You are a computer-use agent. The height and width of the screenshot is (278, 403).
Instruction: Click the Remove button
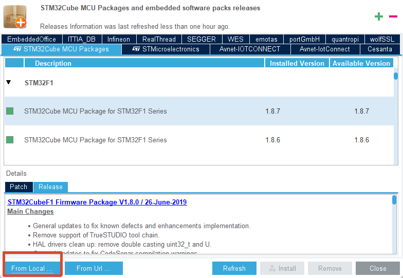tap(330, 268)
